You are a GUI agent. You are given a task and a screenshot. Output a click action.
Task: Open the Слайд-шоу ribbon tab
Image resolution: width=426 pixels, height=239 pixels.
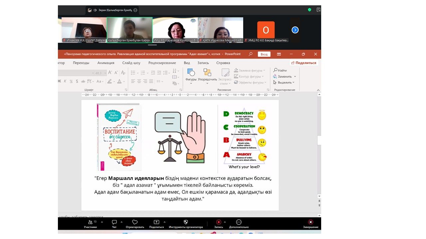click(131, 63)
